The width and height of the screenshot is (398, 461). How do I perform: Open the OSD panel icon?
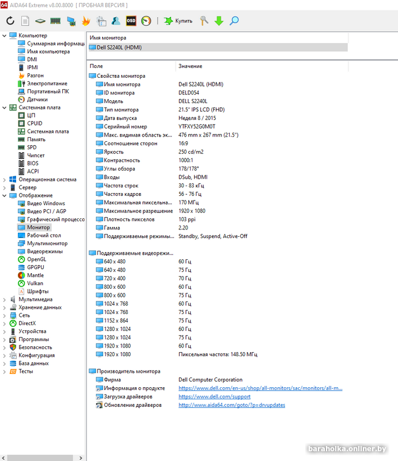131,21
